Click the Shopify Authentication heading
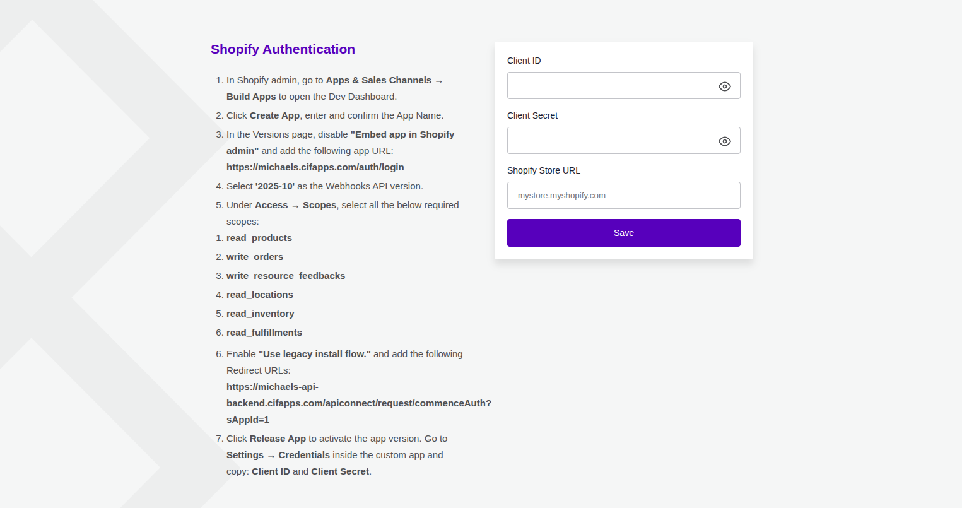This screenshot has width=962, height=508. [x=283, y=49]
